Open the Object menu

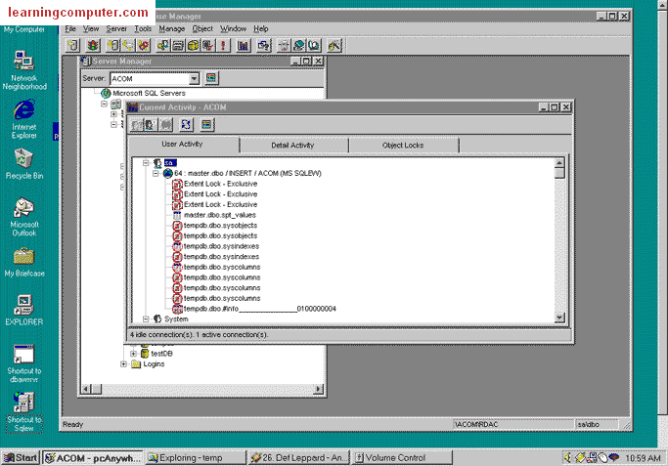pyautogui.click(x=202, y=28)
